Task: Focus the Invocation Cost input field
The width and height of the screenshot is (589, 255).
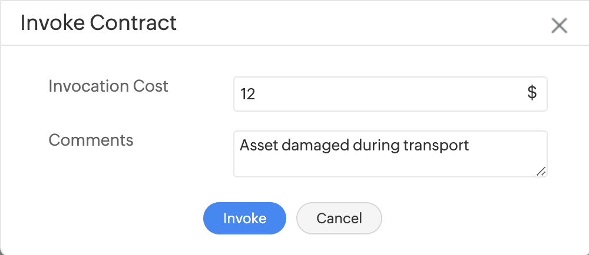Action: [377, 94]
